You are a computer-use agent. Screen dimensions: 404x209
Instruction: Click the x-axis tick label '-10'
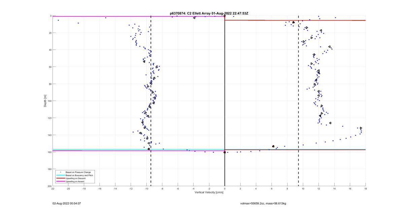coord(146,189)
